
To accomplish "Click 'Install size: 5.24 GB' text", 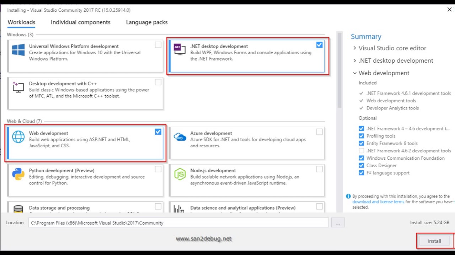I will (x=430, y=223).
